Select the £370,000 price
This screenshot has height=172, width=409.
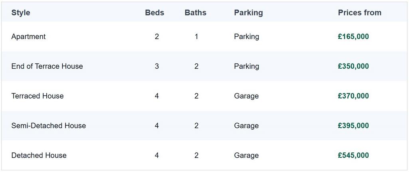coord(353,96)
